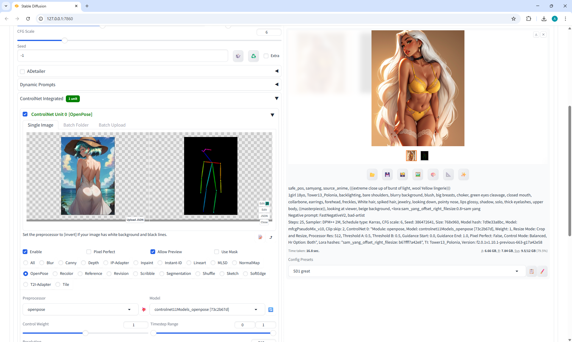Click the CFG Scale slider handle

(64, 40)
